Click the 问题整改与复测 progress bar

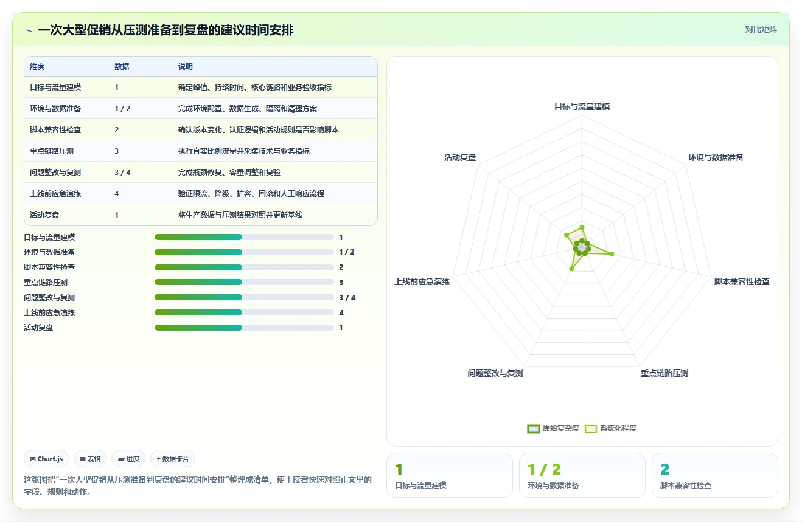tap(244, 297)
